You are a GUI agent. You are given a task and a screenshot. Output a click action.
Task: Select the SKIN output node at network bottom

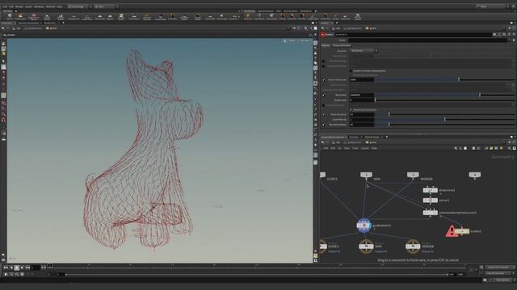point(366,246)
